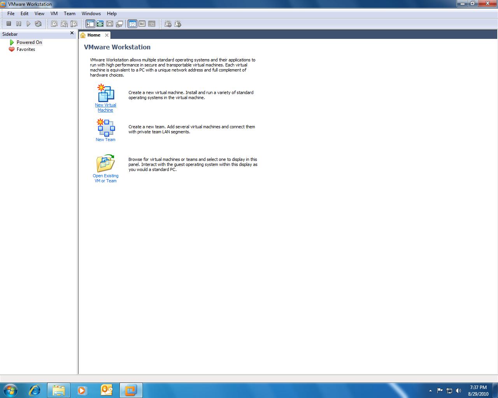
Task: Open the Windows menu
Action: 91,13
